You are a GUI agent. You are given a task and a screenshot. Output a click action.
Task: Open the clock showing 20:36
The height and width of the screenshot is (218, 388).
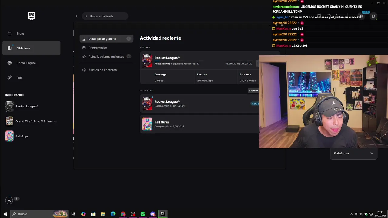[x=380, y=214]
